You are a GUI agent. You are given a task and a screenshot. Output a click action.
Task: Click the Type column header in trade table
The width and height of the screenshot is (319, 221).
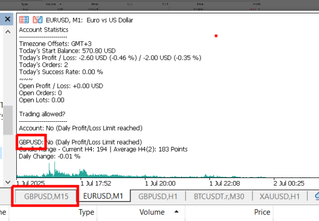click(87, 212)
